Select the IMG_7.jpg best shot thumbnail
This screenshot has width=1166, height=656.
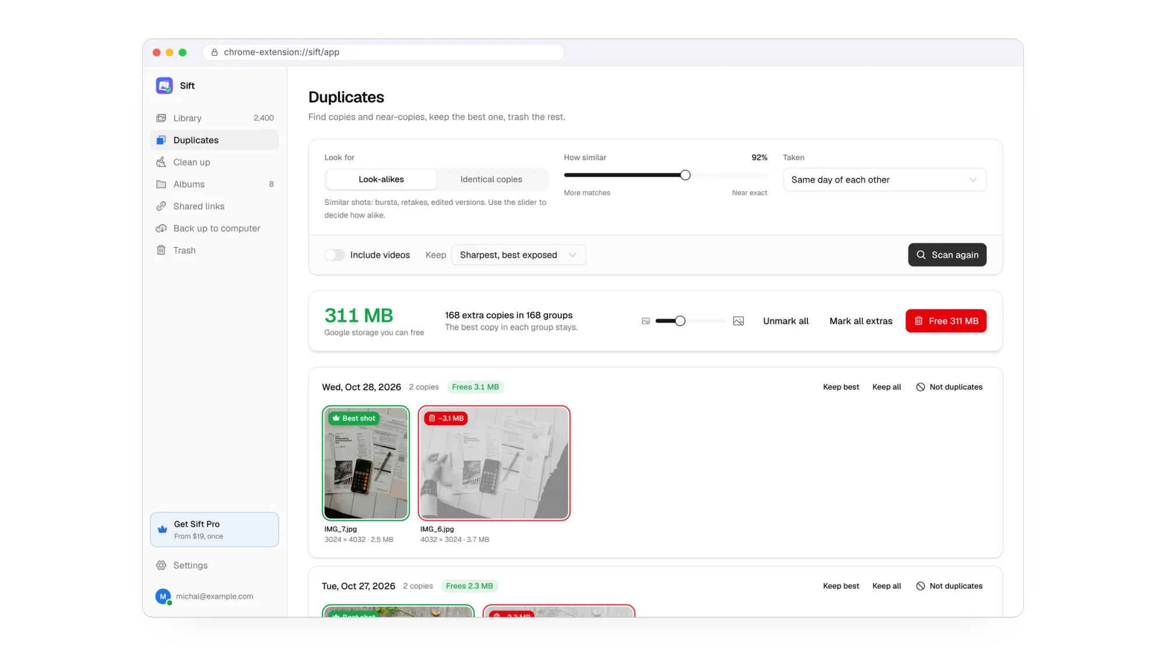pyautogui.click(x=366, y=463)
